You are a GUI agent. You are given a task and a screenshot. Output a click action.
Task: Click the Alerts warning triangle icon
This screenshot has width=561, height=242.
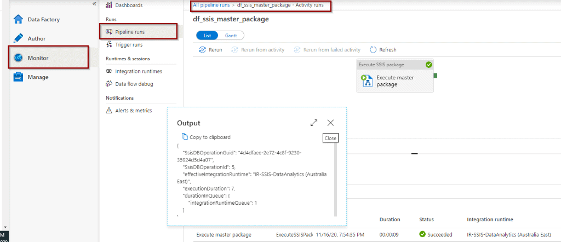click(109, 111)
